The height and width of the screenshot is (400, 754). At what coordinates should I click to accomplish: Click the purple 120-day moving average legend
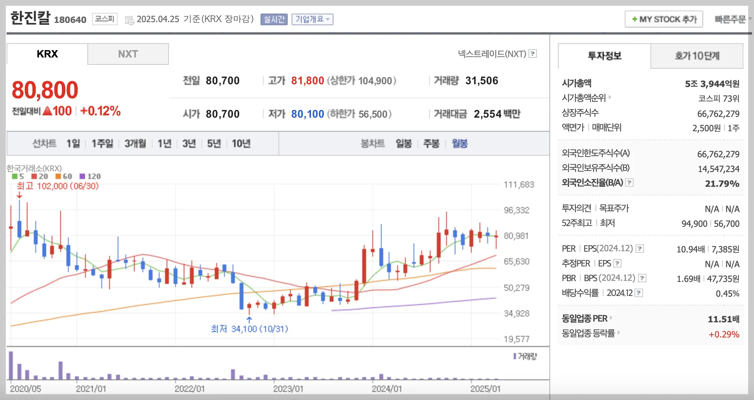click(x=90, y=176)
